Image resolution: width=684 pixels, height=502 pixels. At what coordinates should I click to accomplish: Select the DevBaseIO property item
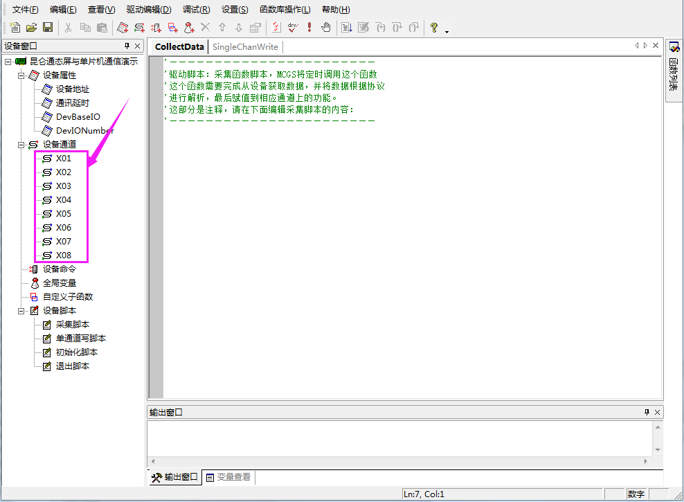click(78, 117)
